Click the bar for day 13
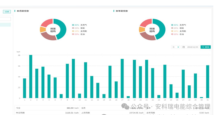Screen dimensions: 217x115 (x=98, y=91)
